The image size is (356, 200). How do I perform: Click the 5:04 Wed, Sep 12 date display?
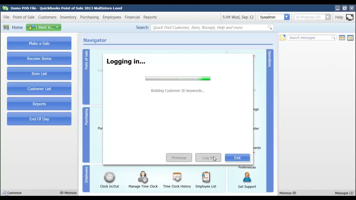click(x=238, y=17)
